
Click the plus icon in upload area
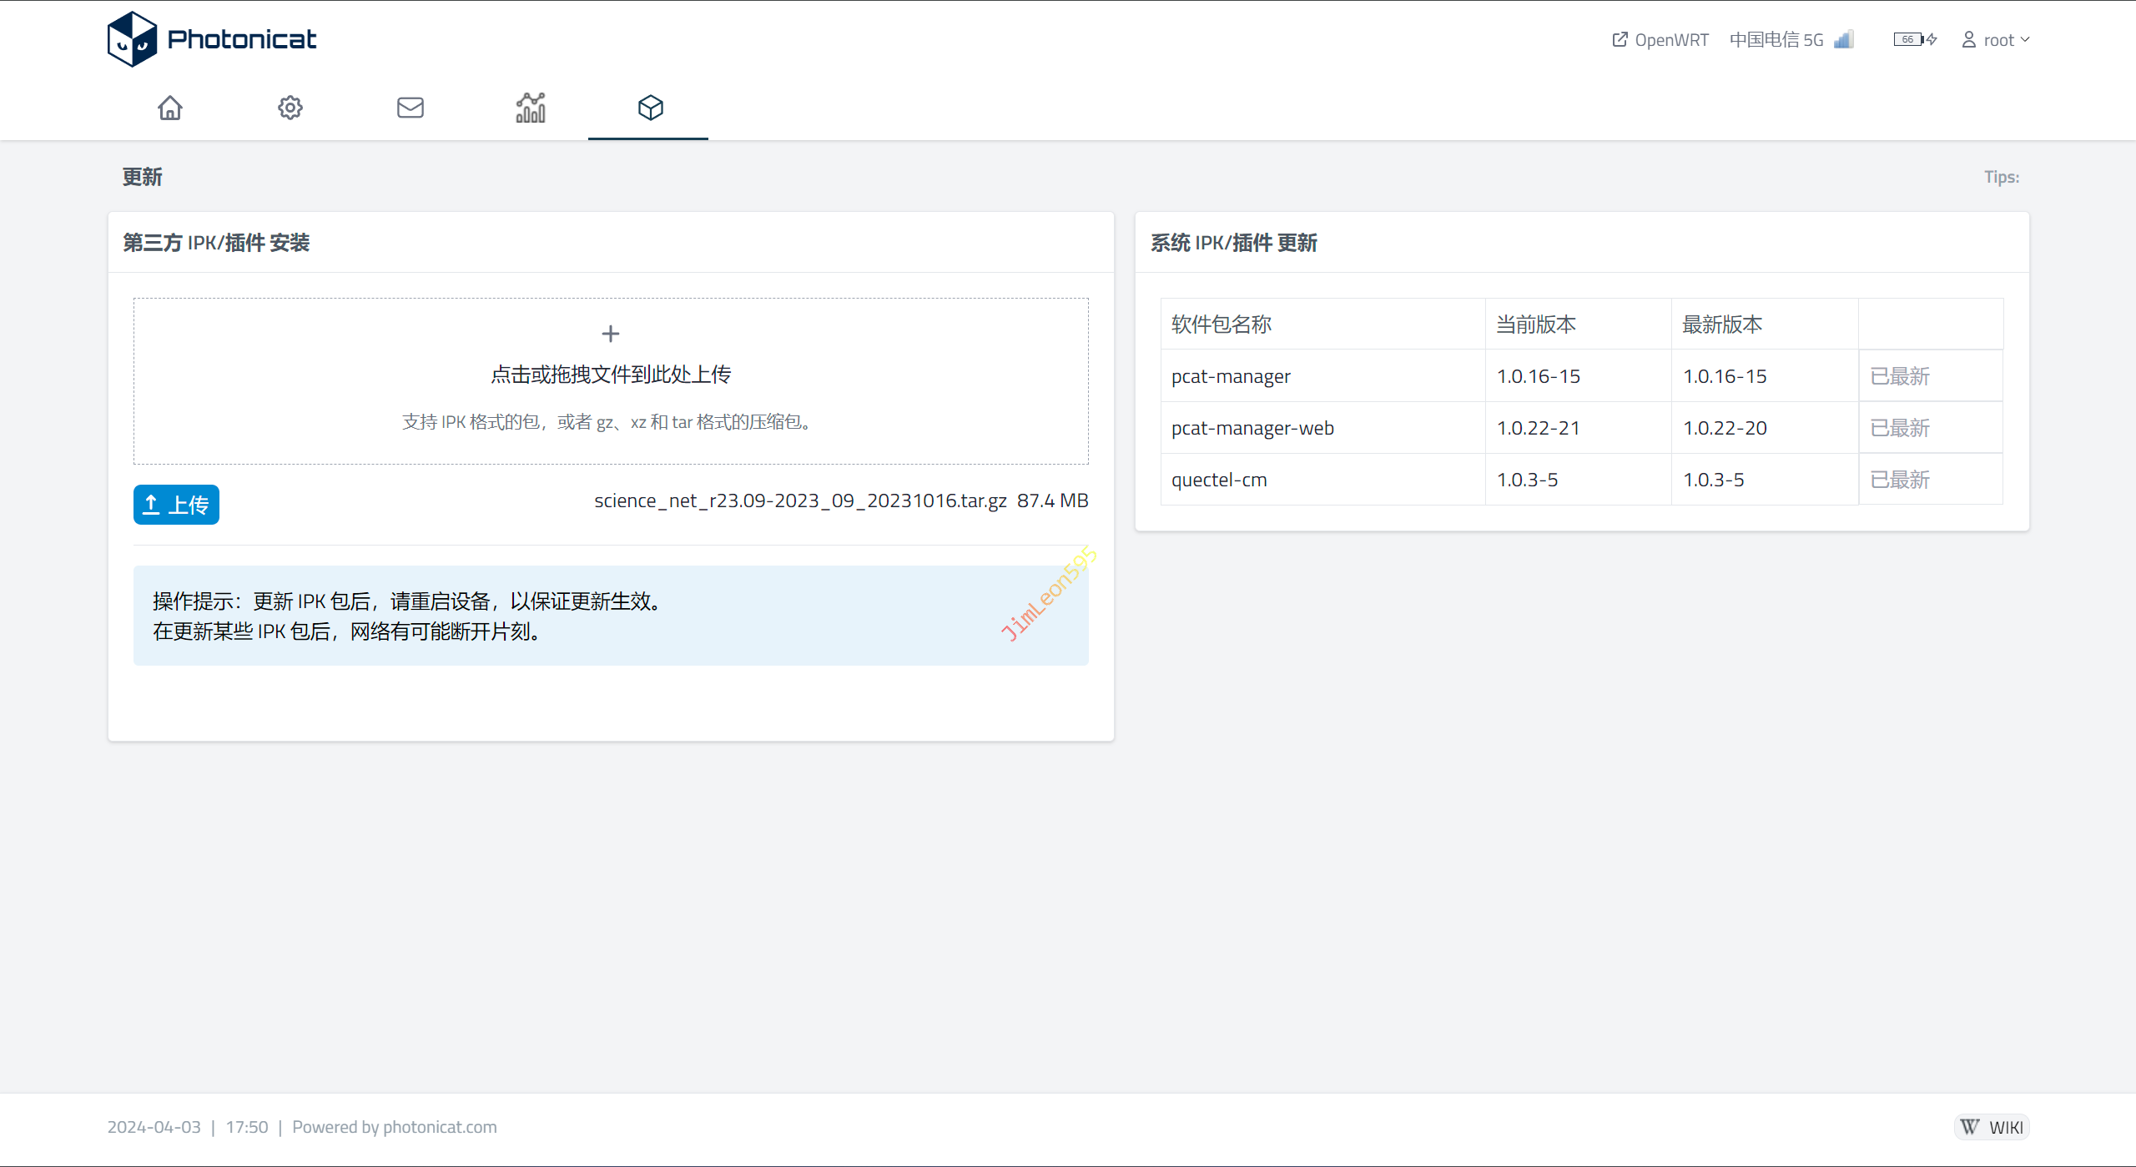pos(611,334)
